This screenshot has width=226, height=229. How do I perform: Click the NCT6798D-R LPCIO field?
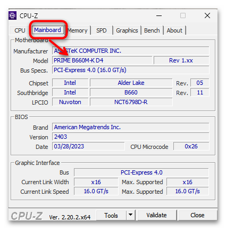(131, 102)
